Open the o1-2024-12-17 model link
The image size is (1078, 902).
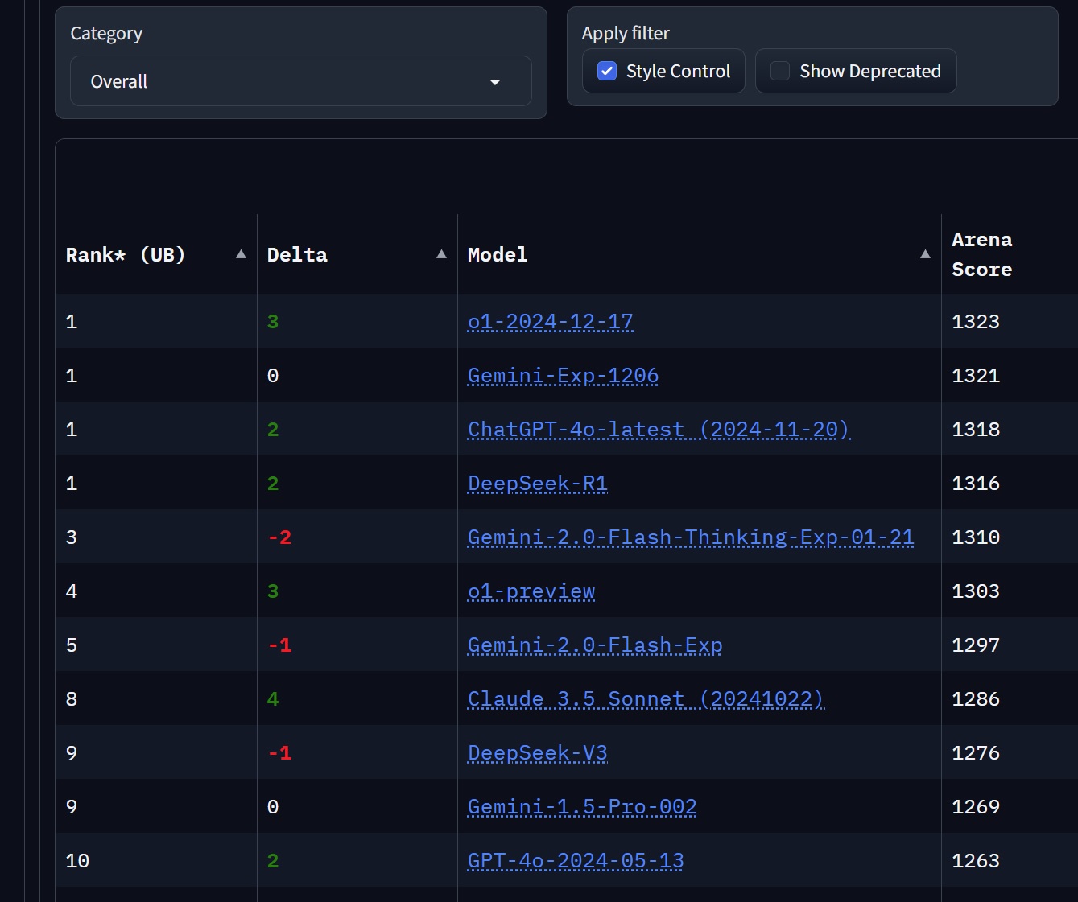coord(550,322)
